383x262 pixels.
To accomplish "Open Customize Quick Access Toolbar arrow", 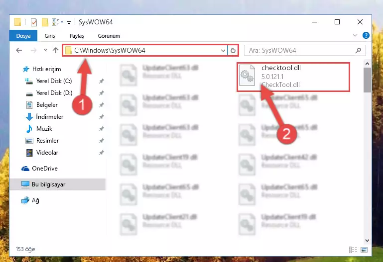I will pos(69,23).
